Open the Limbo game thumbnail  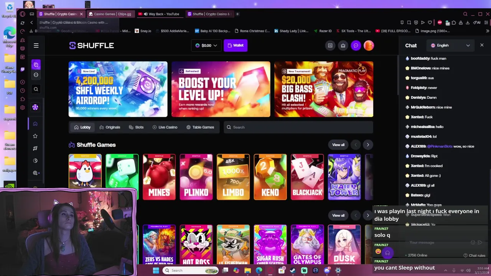point(233,177)
